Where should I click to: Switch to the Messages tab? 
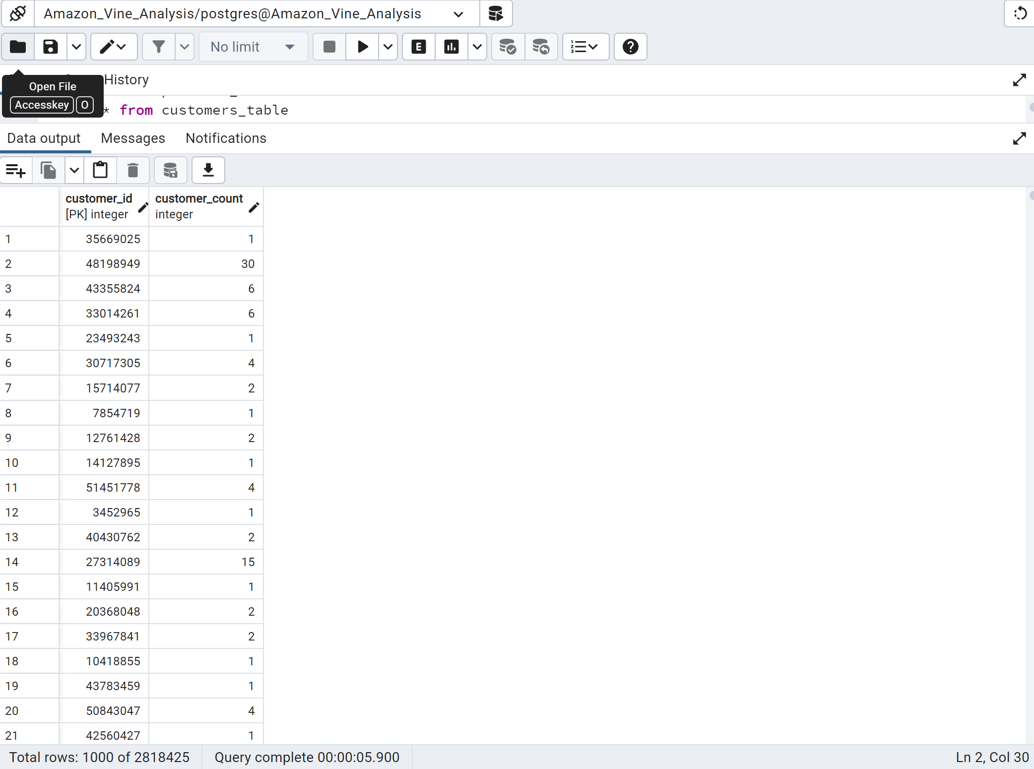tap(132, 138)
